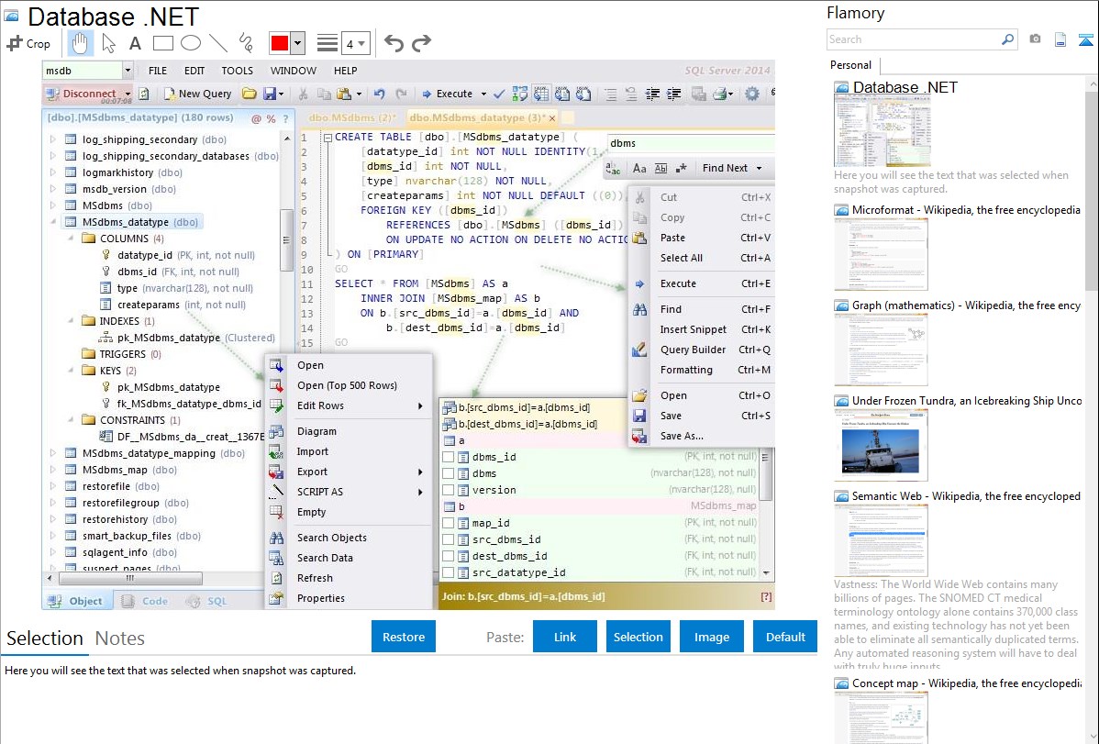Select the straight line drawing tool
Viewport: 1099px width, 744px height.
click(x=218, y=43)
